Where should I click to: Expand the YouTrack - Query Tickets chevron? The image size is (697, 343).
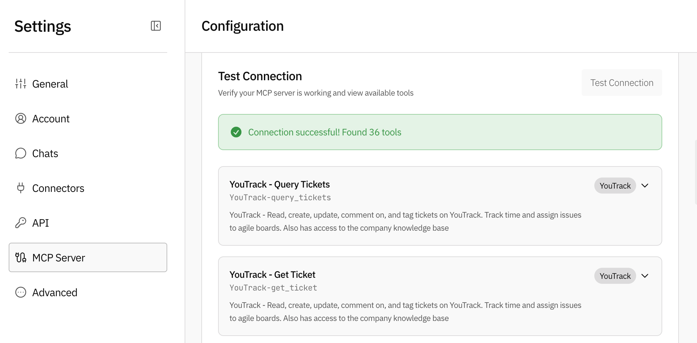coord(645,186)
